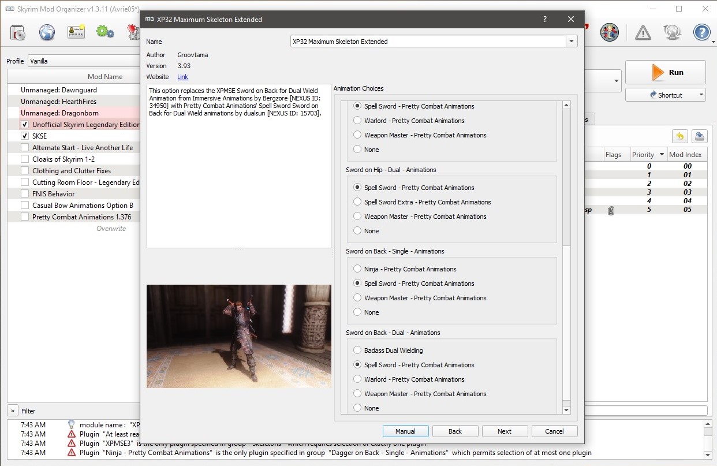
Task: Check the Cutting Room Floor mod checkbox
Action: tap(25, 182)
